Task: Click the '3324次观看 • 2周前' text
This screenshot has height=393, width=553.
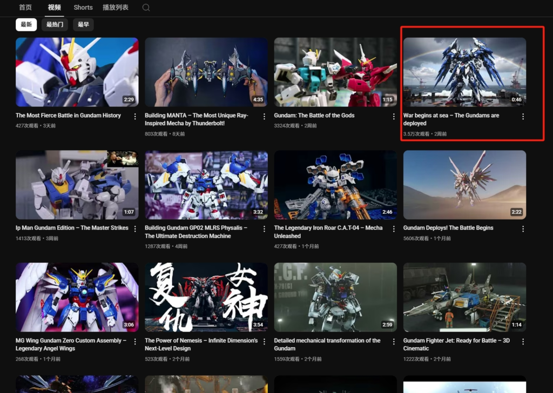Action: pos(295,125)
